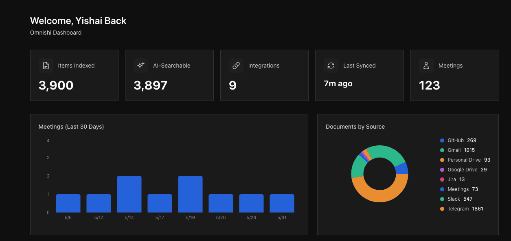511x241 pixels.
Task: Click the 123 meetings count
Action: [x=430, y=85]
